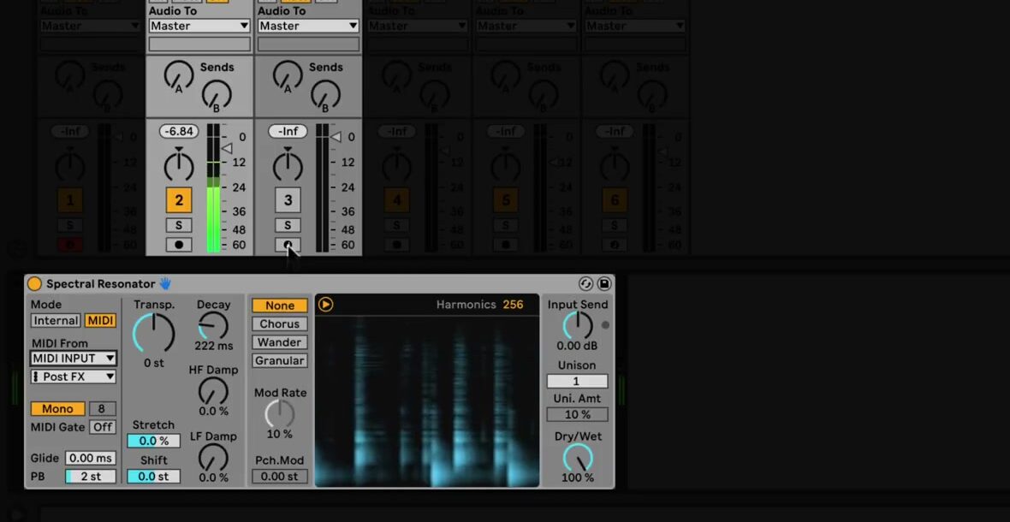Click the Transp. knob

153,334
